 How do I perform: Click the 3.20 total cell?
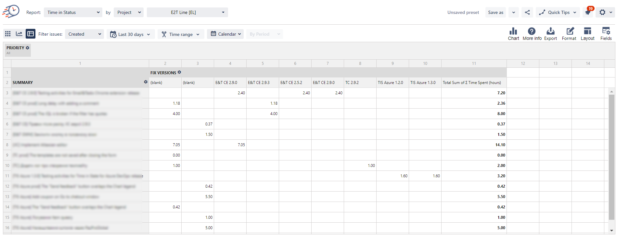pyautogui.click(x=474, y=176)
